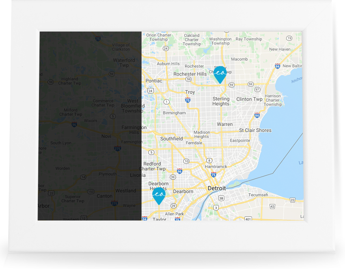This screenshot has width=345, height=269.
Task: Select the Farmington Hills label
Action: pos(134,130)
